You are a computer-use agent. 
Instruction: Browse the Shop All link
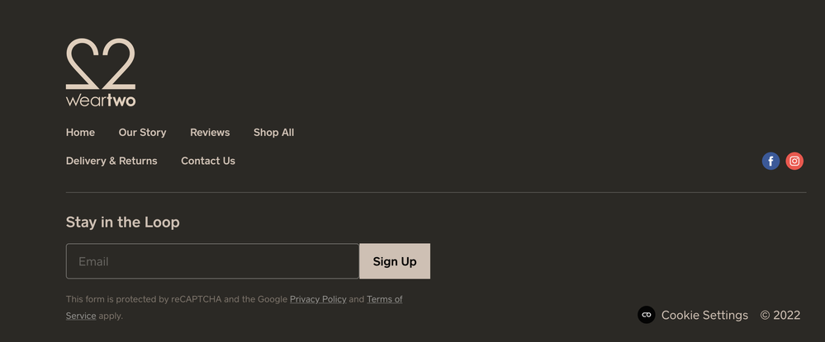pyautogui.click(x=273, y=133)
